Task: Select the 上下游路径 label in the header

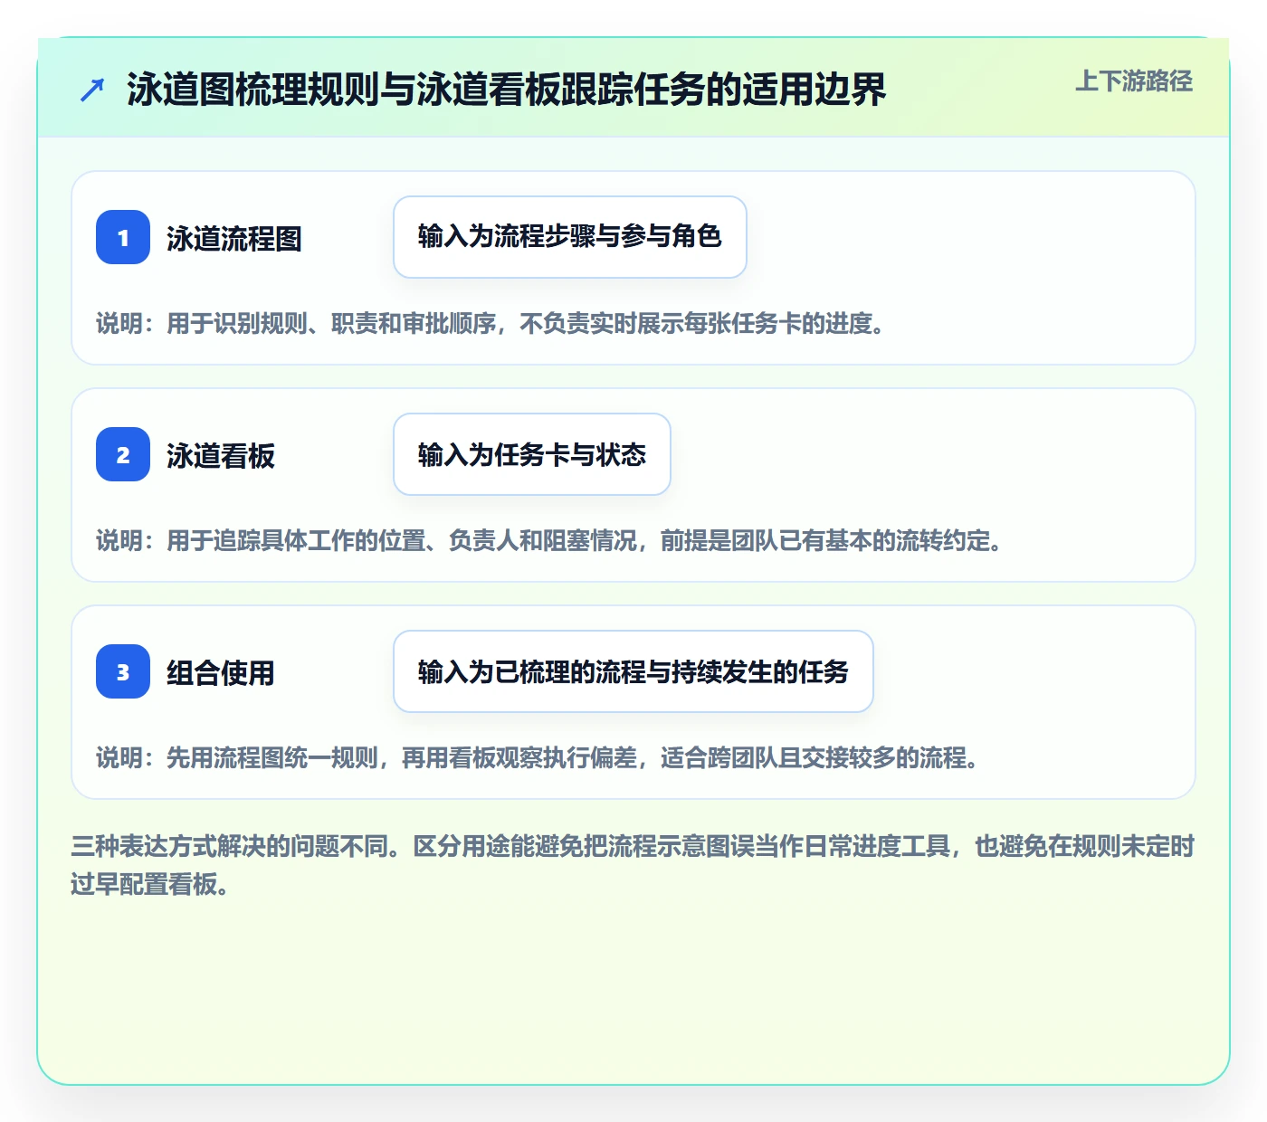Action: pyautogui.click(x=1134, y=81)
